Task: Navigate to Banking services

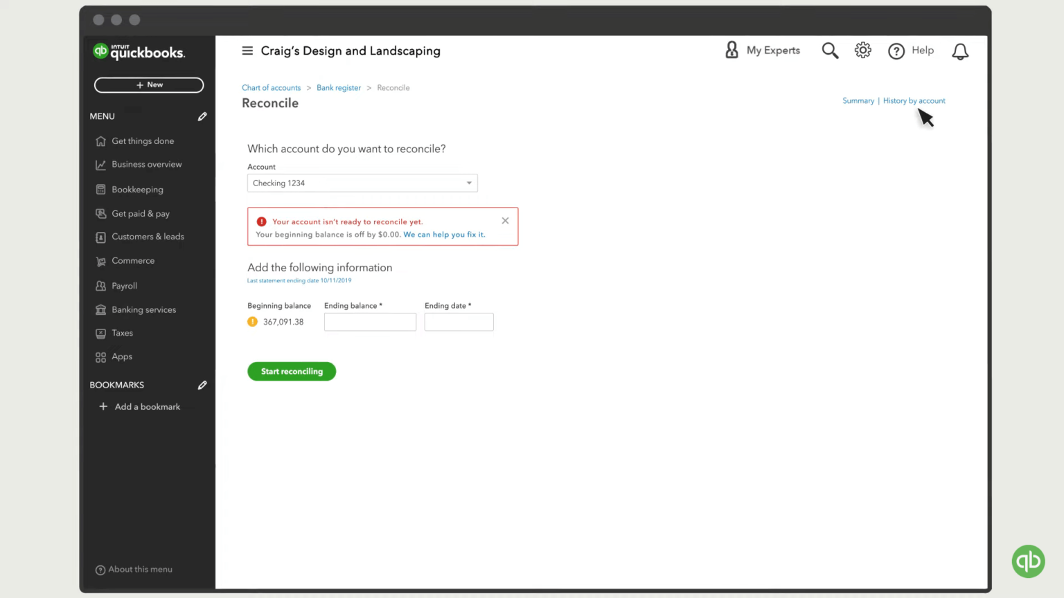Action: [143, 309]
